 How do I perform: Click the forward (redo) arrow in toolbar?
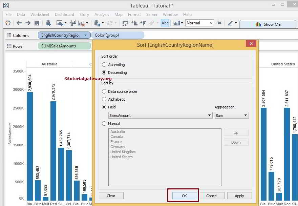pyautogui.click(x=28, y=23)
